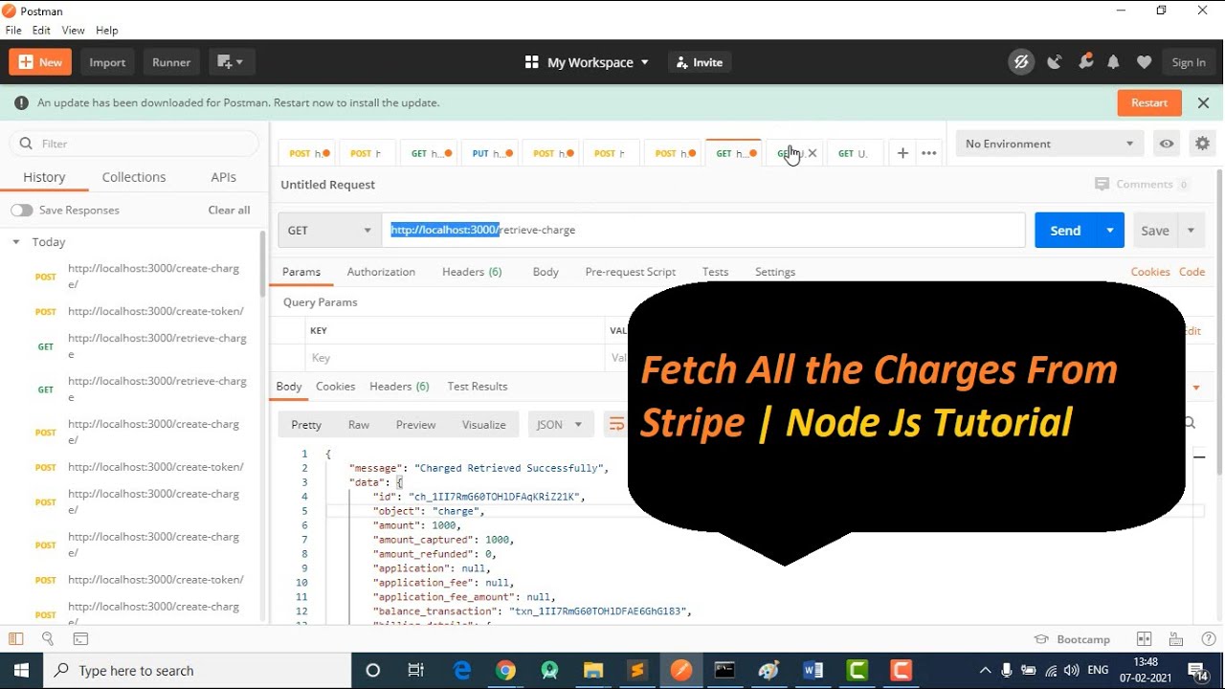Click the Sign In button
Viewport: 1225px width, 689px height.
pyautogui.click(x=1189, y=62)
